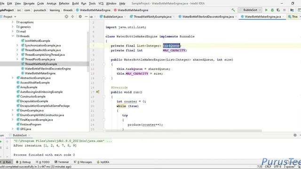Image resolution: width=301 pixels, height=169 pixels.
Task: Expand AbstractionExample.java node
Action: [x=13, y=77]
